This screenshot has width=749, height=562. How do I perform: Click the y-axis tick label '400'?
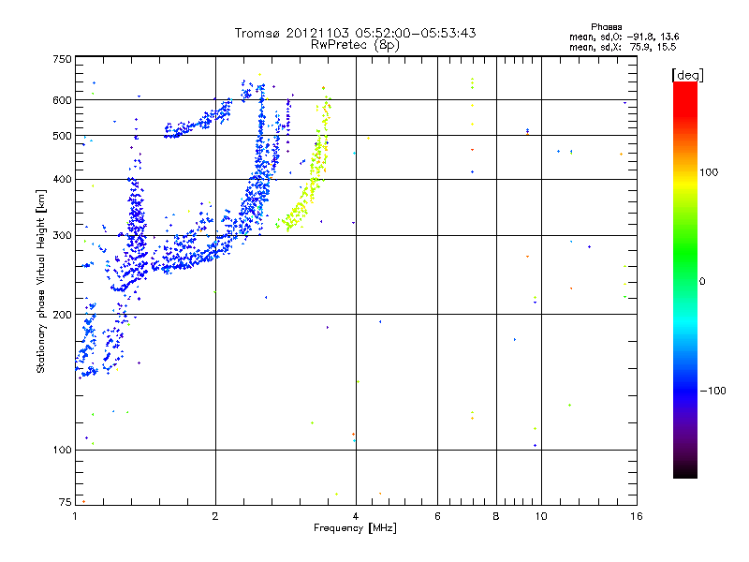tap(63, 179)
